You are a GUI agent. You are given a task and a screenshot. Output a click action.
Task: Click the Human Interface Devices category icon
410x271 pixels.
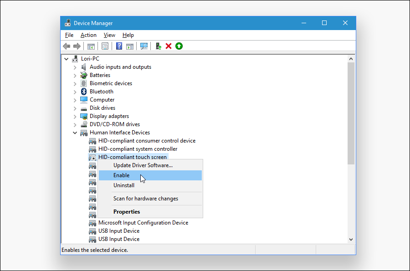click(84, 133)
